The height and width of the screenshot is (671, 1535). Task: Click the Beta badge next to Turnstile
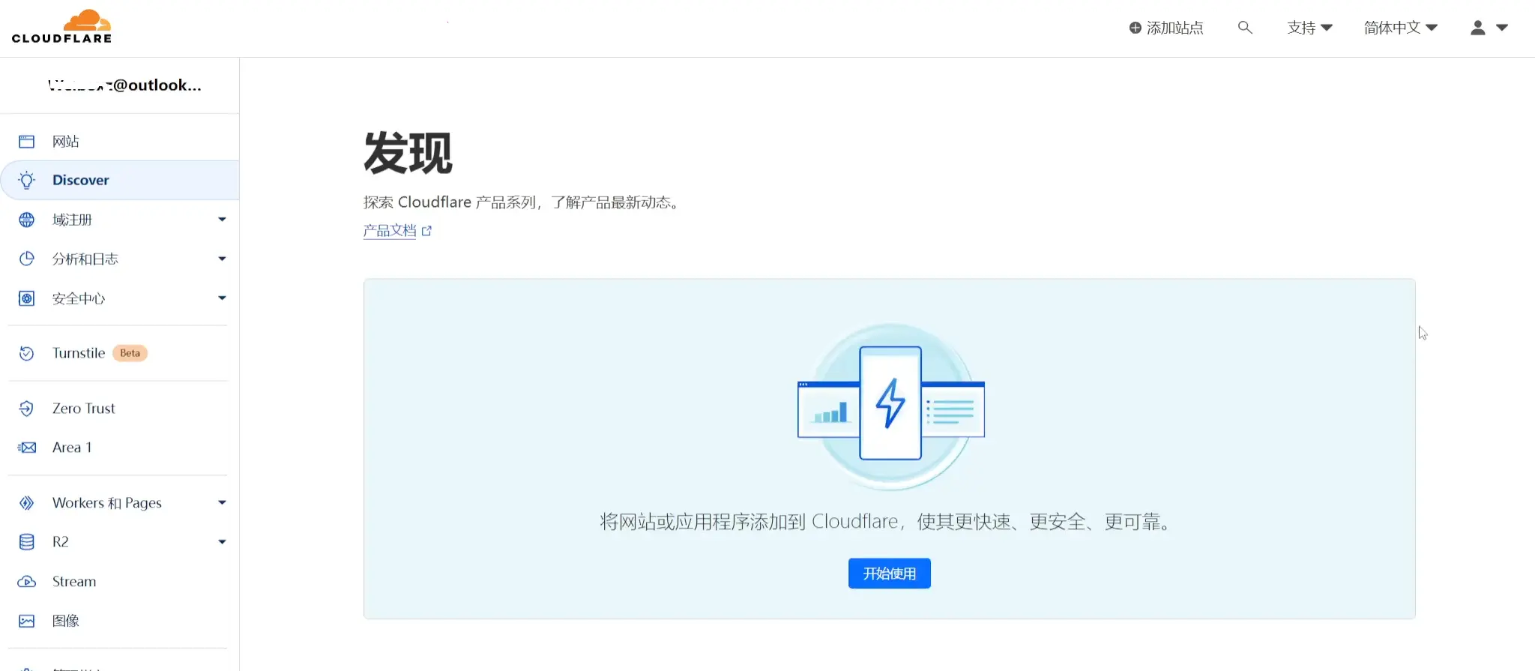coord(130,353)
